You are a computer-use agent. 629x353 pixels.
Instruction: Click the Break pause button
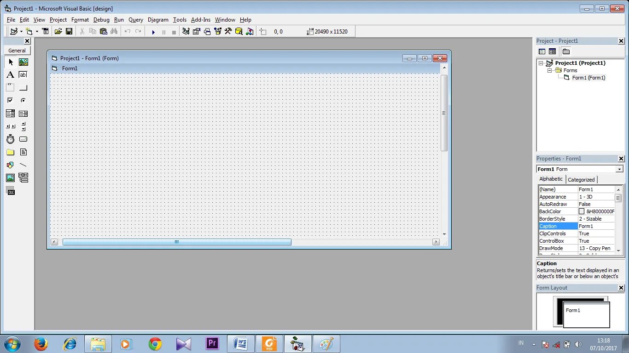(x=163, y=32)
